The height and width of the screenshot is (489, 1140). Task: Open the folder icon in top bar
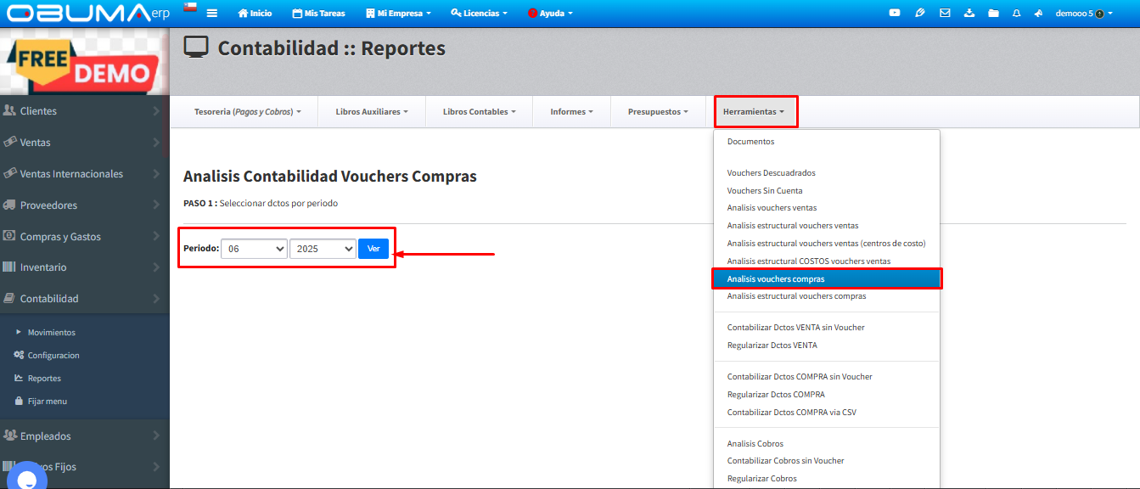[993, 14]
